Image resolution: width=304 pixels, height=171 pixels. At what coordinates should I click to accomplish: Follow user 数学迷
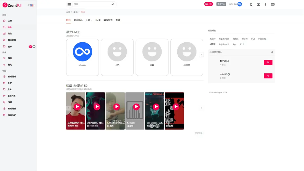click(x=268, y=62)
